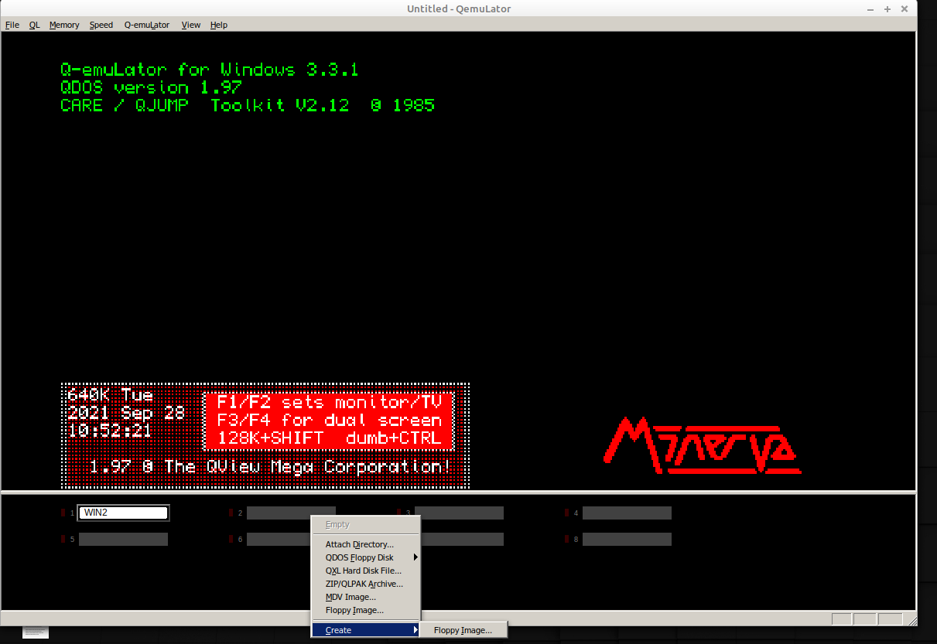Open the Q-emuLator menu
Image resolution: width=937 pixels, height=644 pixels.
147,25
